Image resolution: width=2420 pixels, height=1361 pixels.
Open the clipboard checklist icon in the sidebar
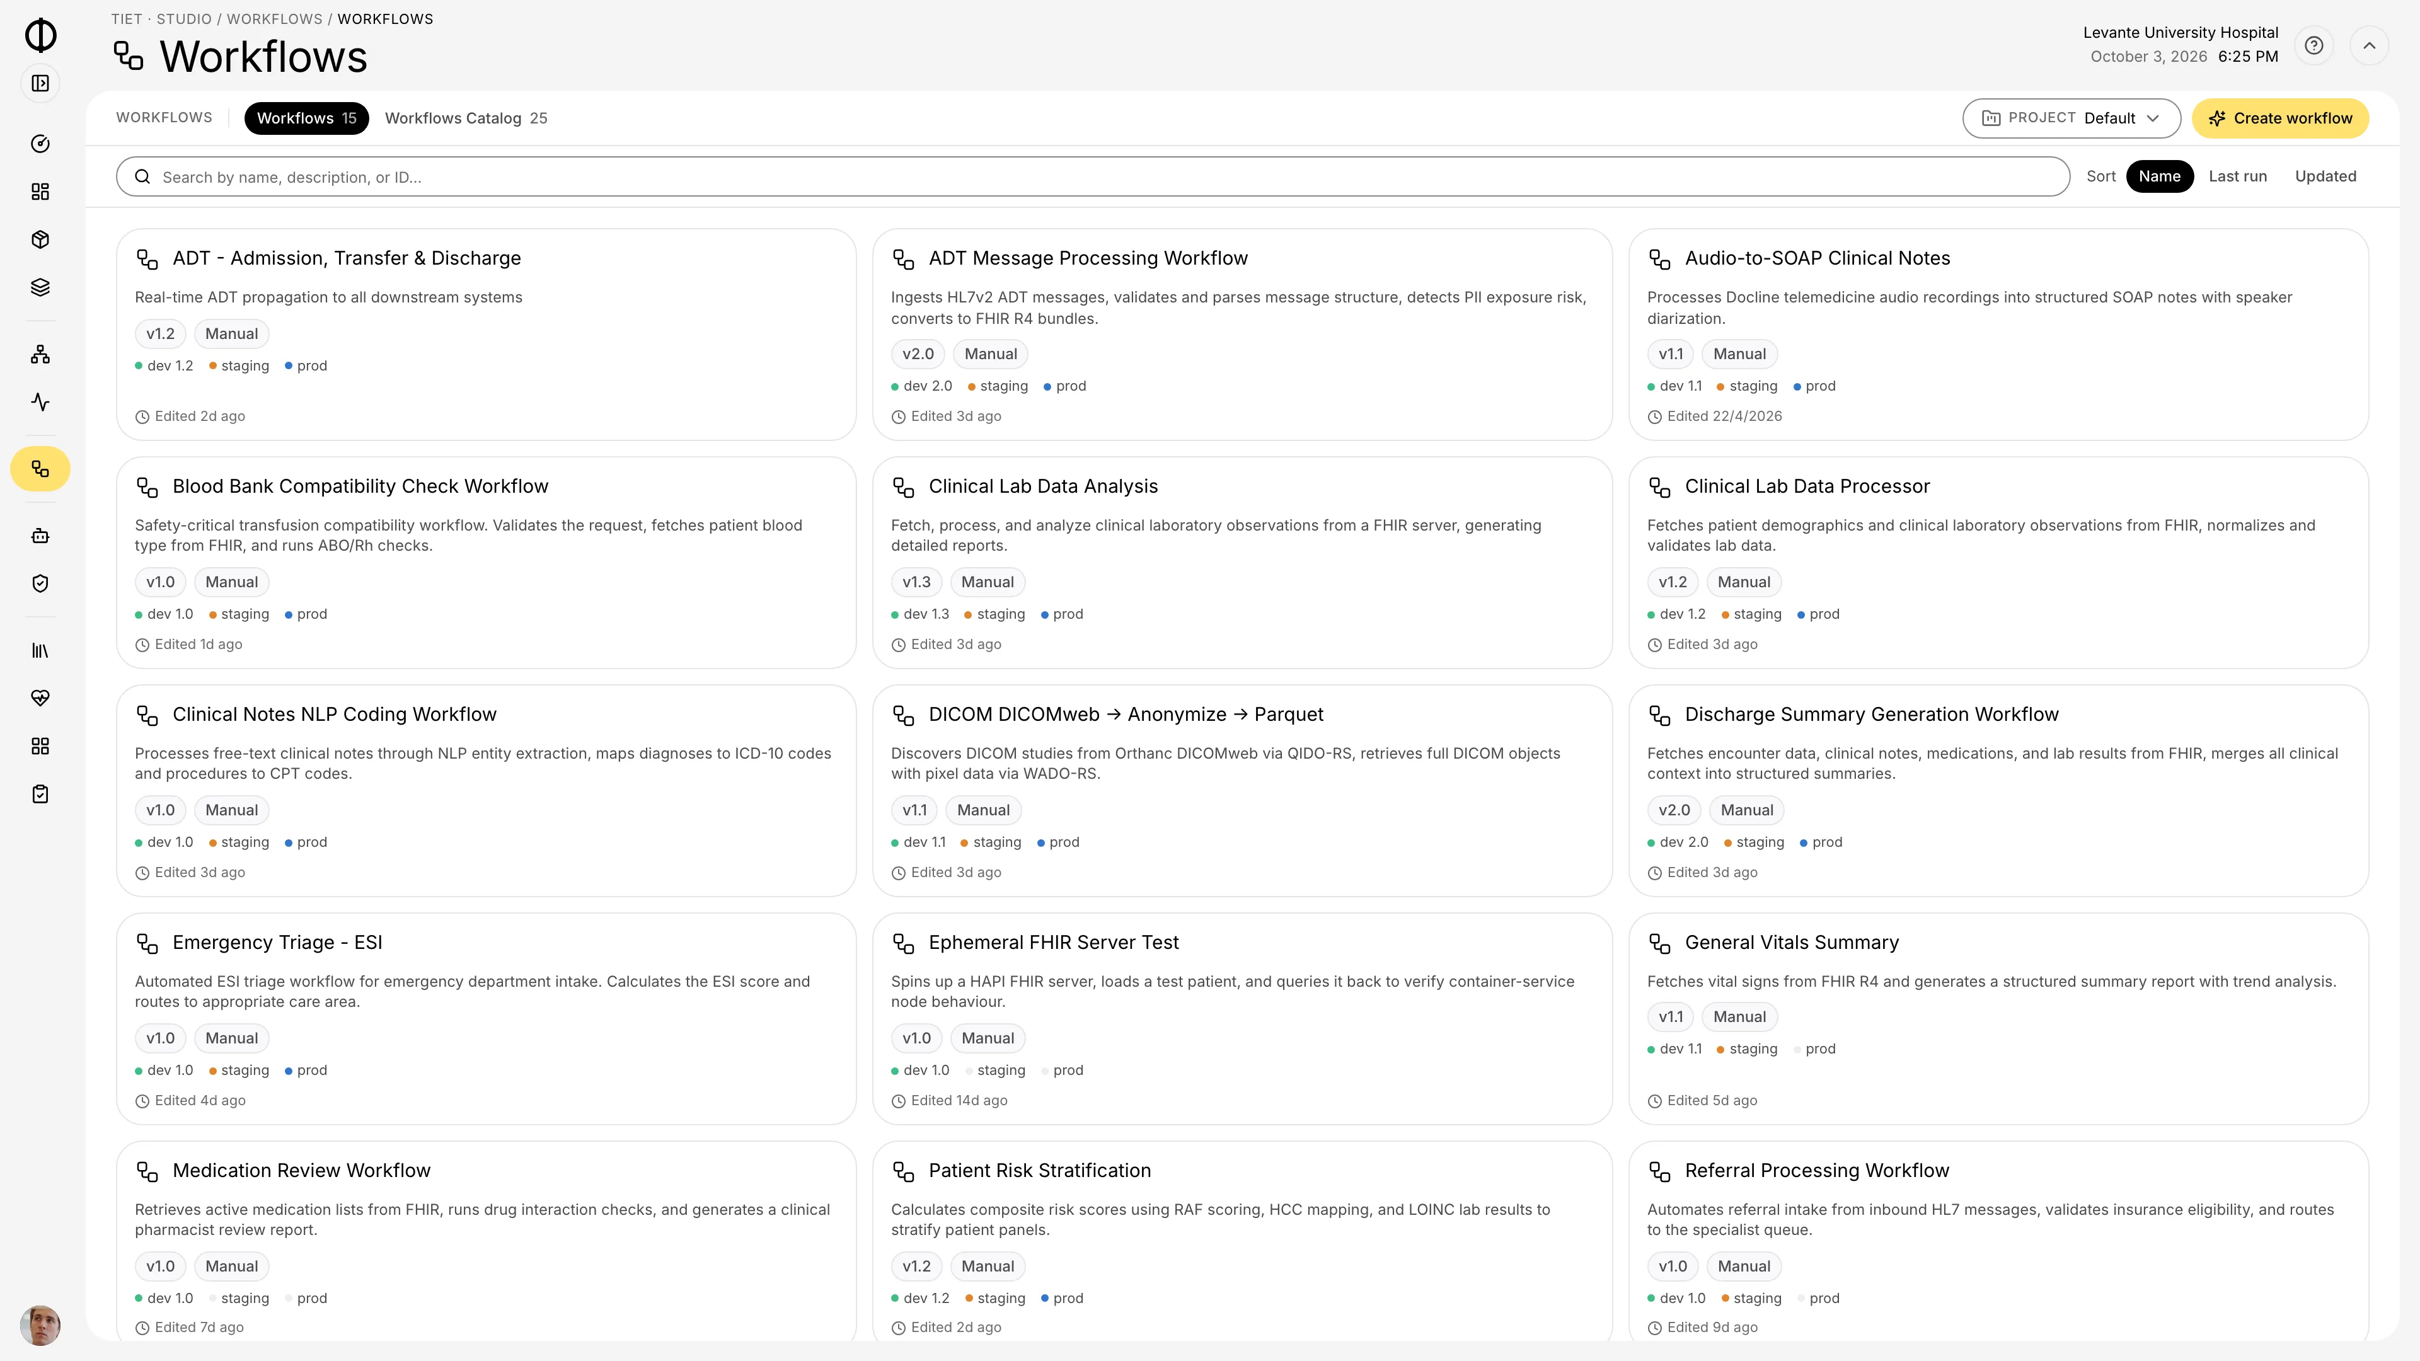(x=40, y=794)
